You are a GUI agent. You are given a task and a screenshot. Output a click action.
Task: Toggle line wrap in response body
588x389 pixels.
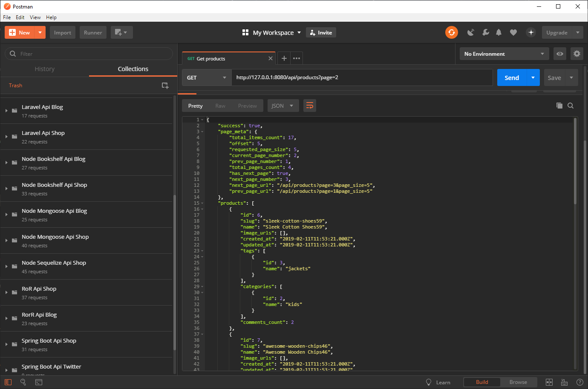pyautogui.click(x=310, y=106)
